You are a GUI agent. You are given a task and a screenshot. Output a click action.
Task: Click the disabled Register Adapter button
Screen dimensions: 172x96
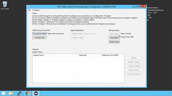(x=134, y=62)
